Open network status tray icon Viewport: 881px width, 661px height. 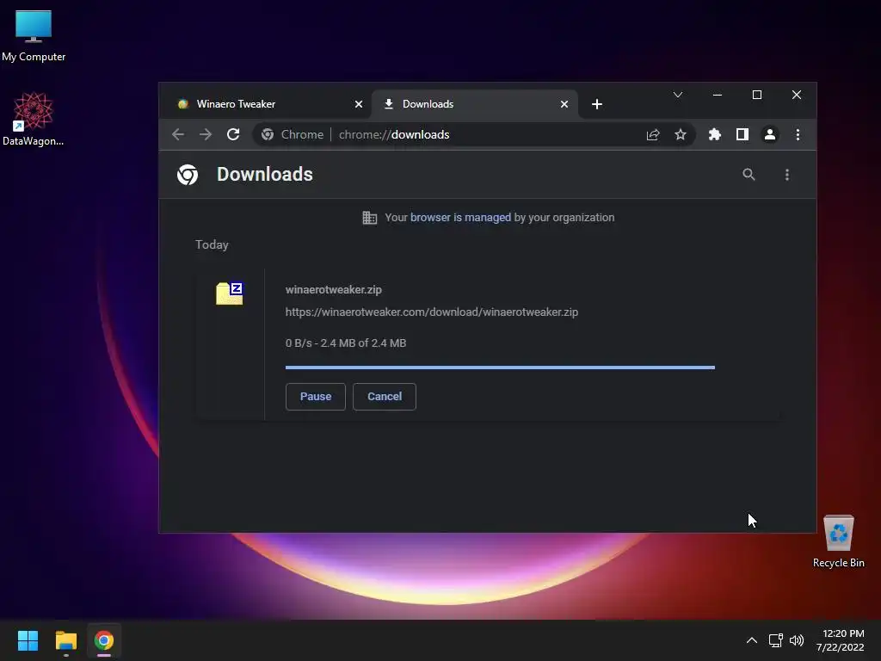(776, 640)
